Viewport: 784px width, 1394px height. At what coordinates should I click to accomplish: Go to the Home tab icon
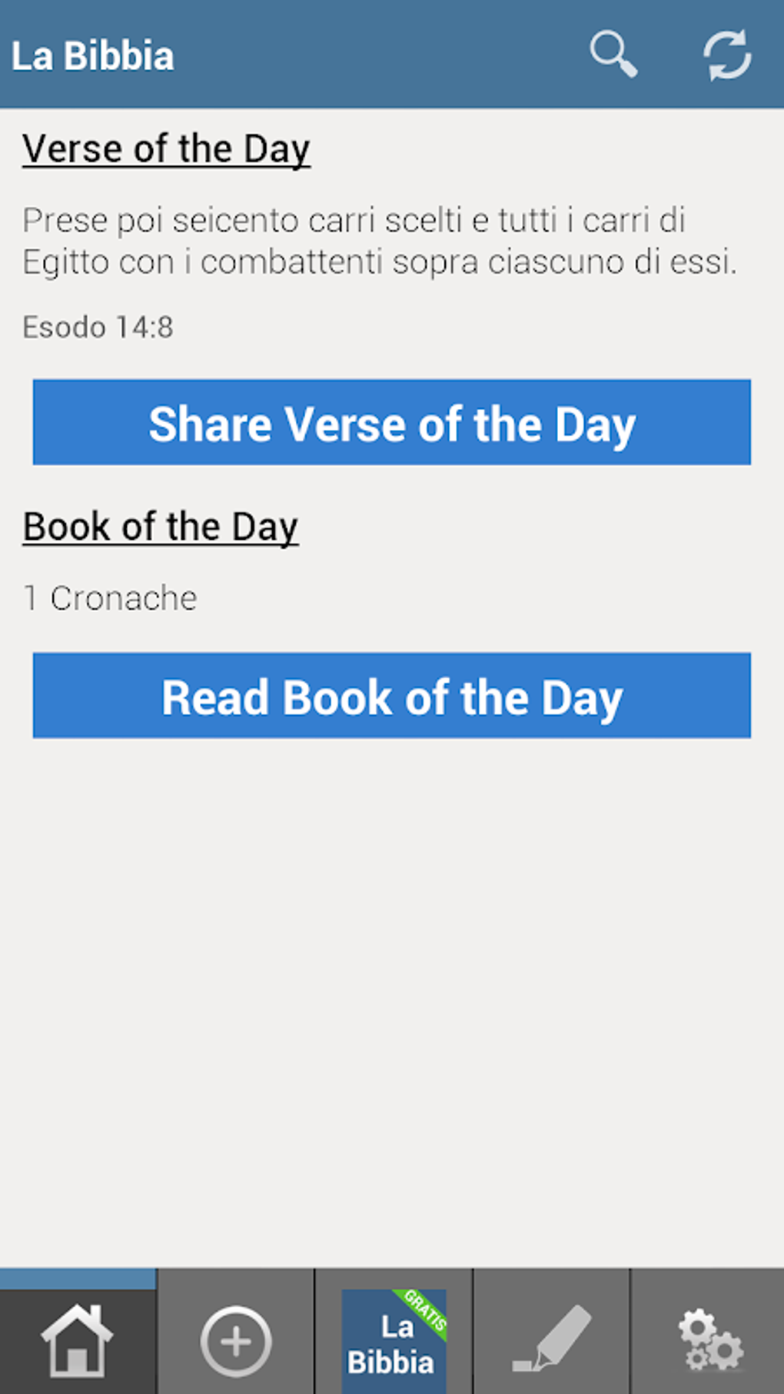(77, 1341)
